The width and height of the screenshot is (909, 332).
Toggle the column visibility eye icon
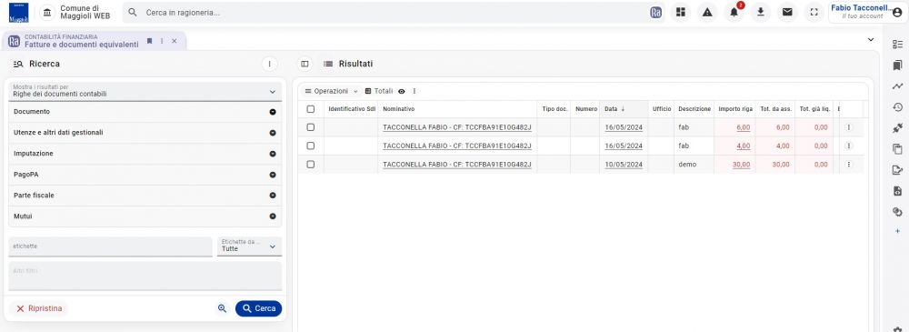click(402, 91)
